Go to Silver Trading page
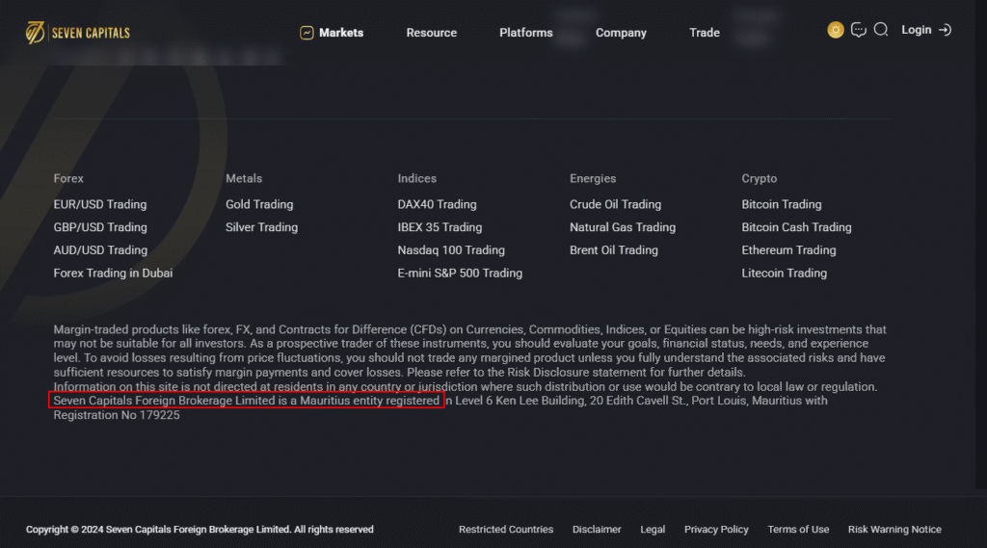 click(x=261, y=227)
